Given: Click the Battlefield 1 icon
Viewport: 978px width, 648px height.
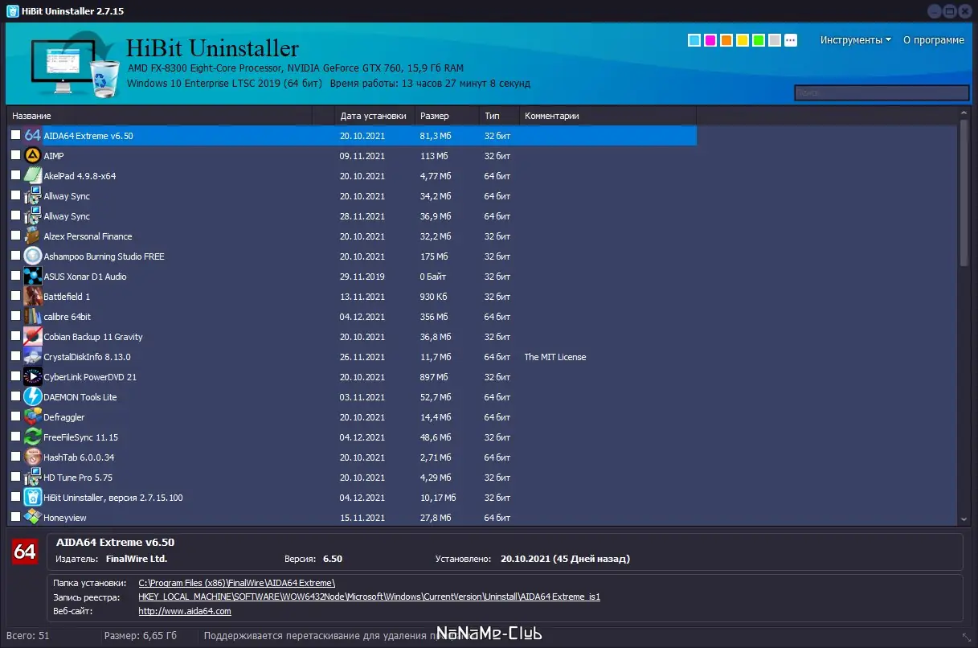Looking at the screenshot, I should [32, 296].
